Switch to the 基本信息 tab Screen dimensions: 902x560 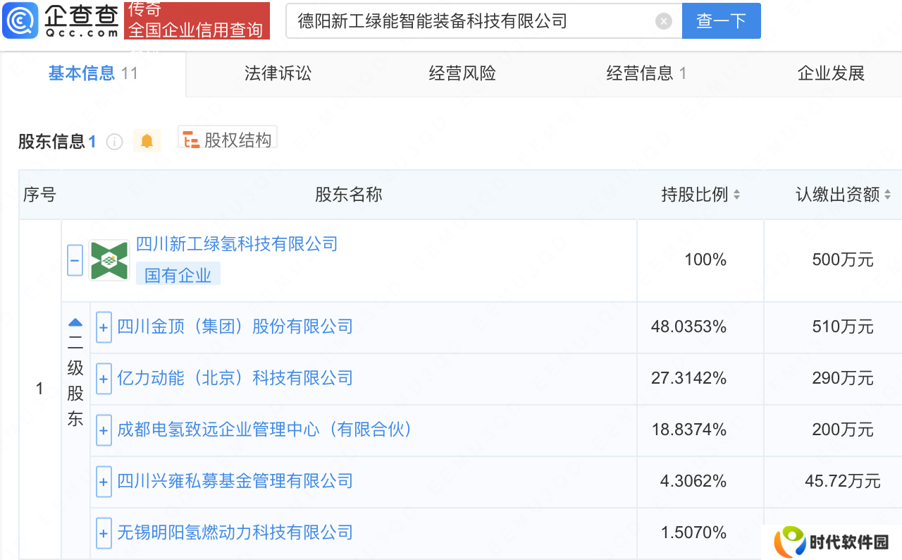coord(93,73)
